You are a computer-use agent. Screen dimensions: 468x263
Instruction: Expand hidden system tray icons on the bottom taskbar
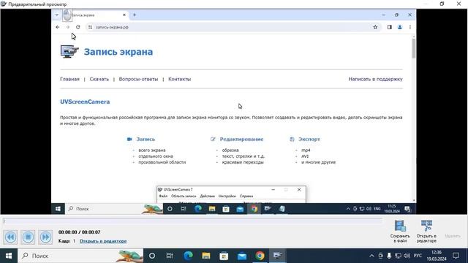click(x=371, y=256)
